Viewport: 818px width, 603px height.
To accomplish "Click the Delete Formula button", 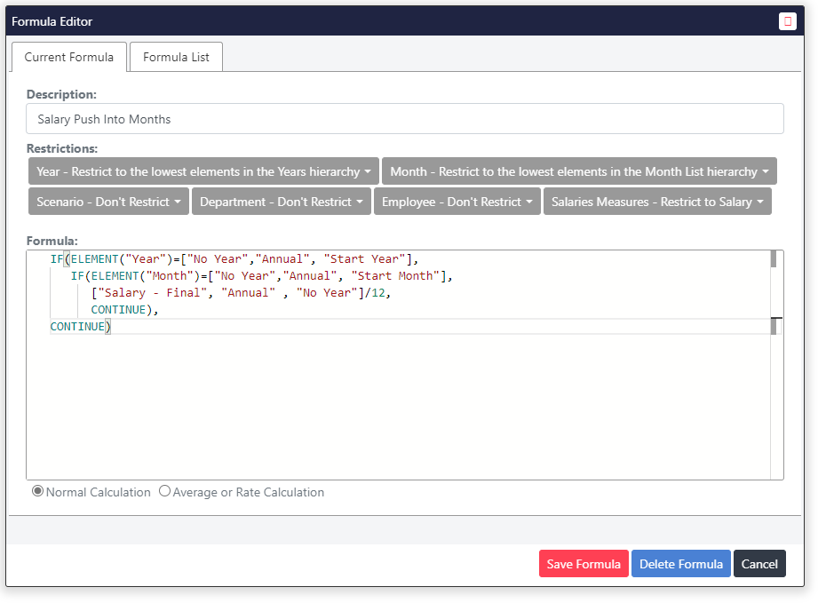I will (681, 564).
